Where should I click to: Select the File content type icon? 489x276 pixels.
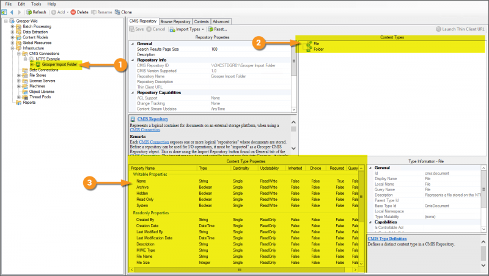[308, 43]
